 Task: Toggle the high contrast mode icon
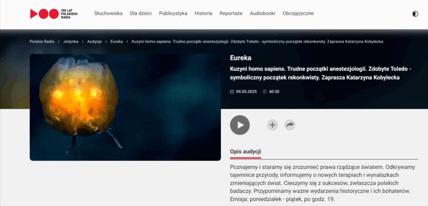(x=415, y=14)
